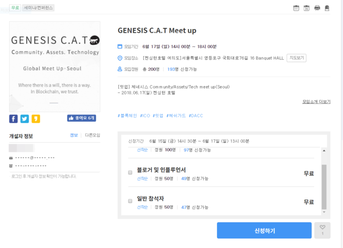Click the 신청하기 apply button
This screenshot has height=248, width=343.
click(x=264, y=230)
